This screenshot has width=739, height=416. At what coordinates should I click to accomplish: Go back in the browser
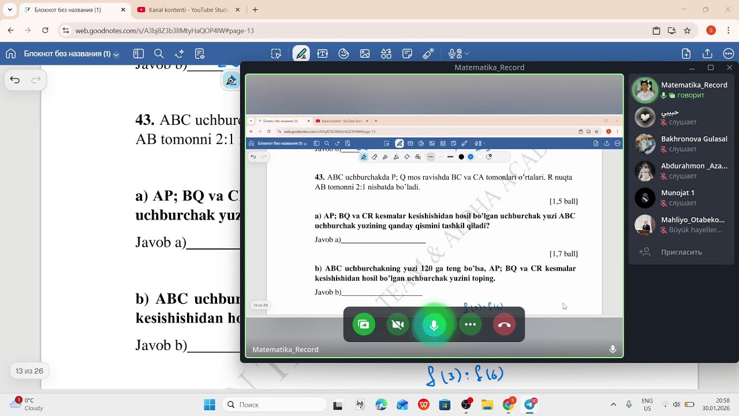click(11, 31)
